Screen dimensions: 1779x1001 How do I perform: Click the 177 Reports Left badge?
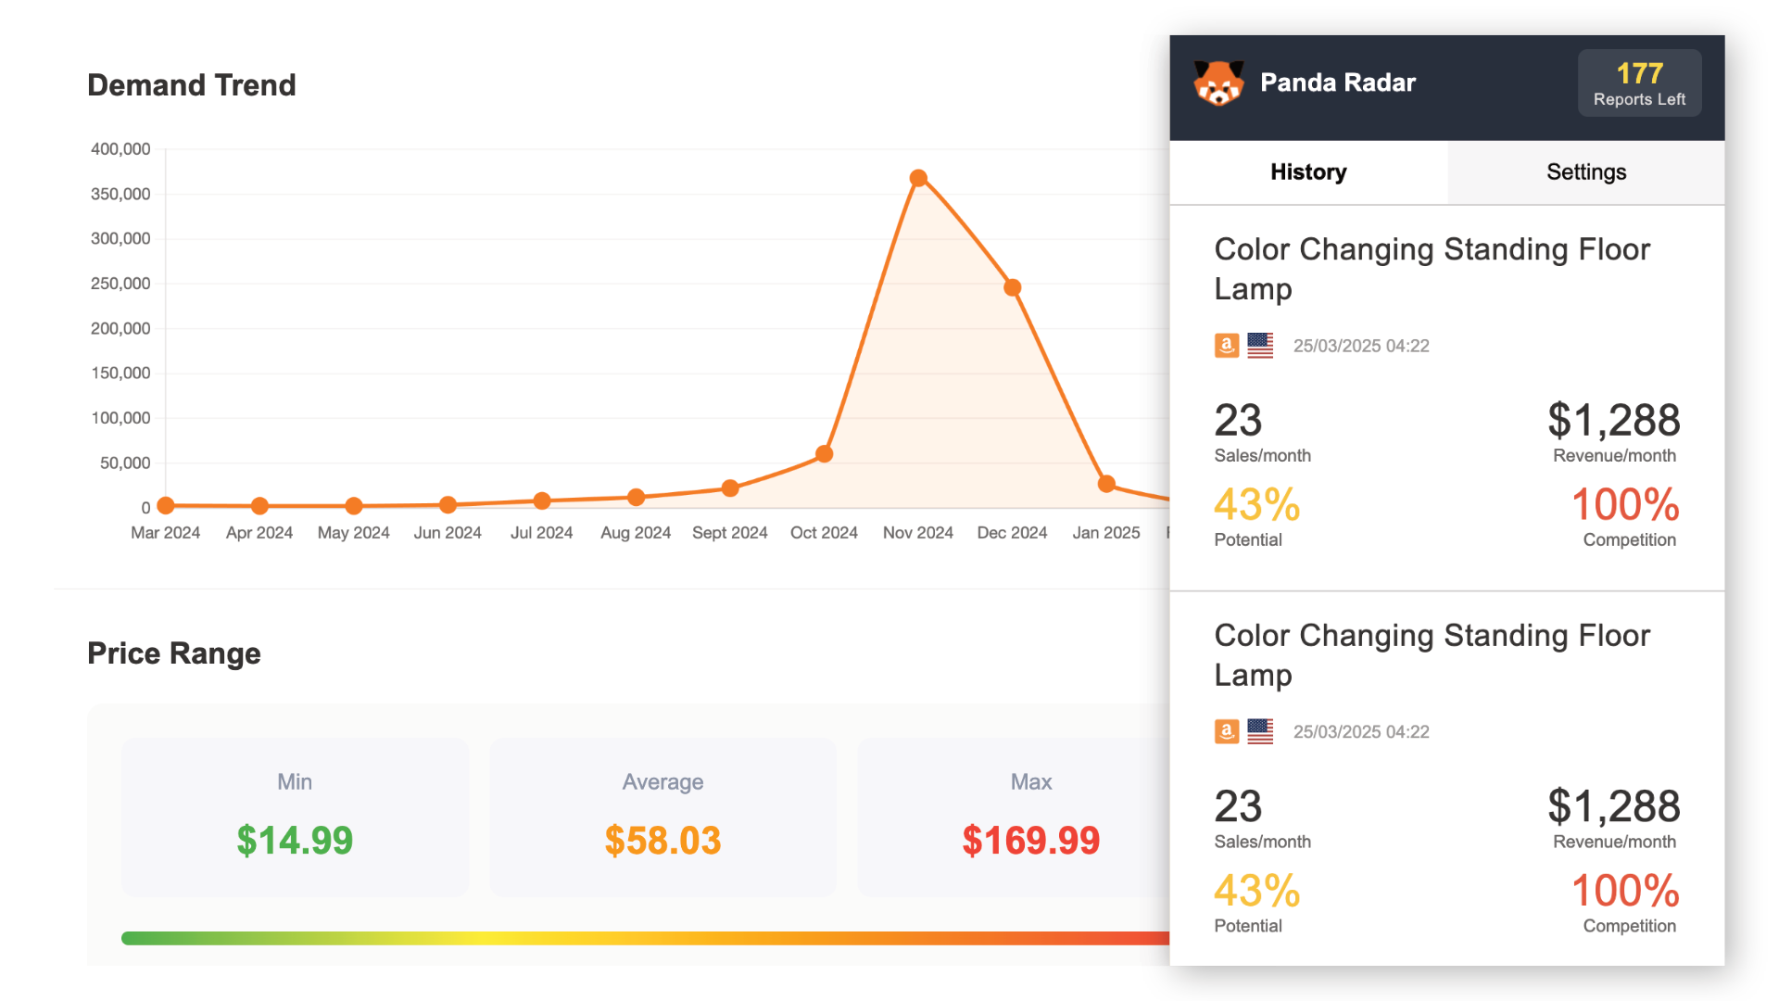[1639, 83]
